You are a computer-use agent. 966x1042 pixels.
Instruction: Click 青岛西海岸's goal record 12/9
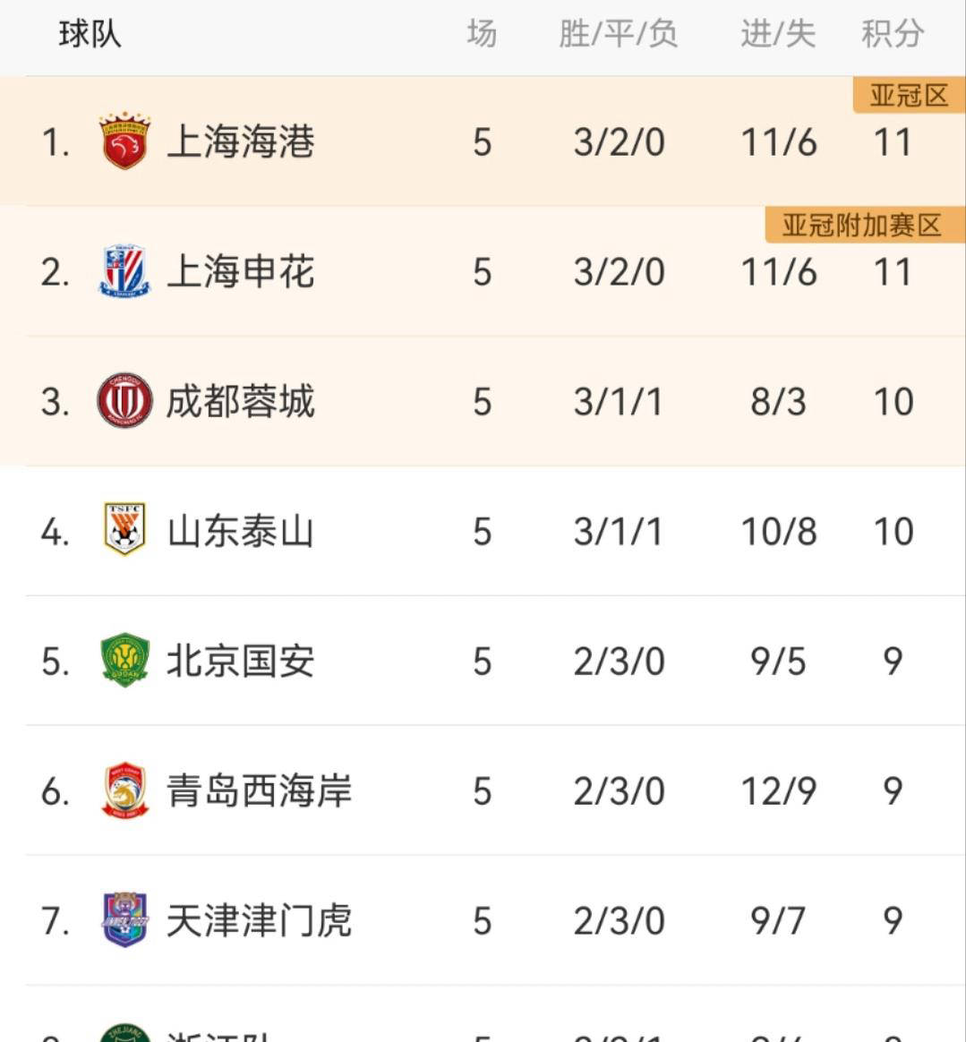pyautogui.click(x=779, y=791)
